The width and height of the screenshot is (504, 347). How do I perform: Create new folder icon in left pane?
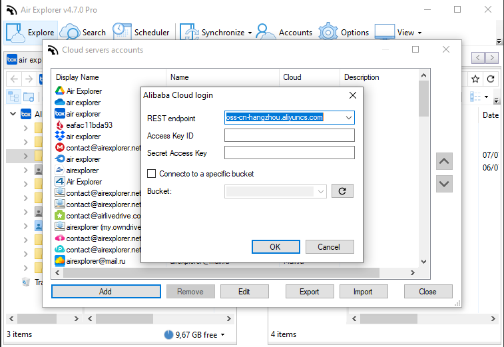point(29,97)
